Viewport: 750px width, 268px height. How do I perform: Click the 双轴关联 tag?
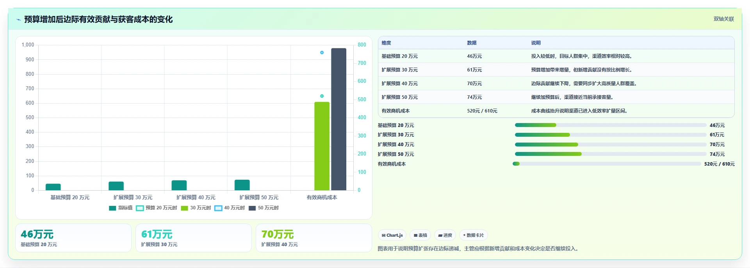click(x=723, y=19)
